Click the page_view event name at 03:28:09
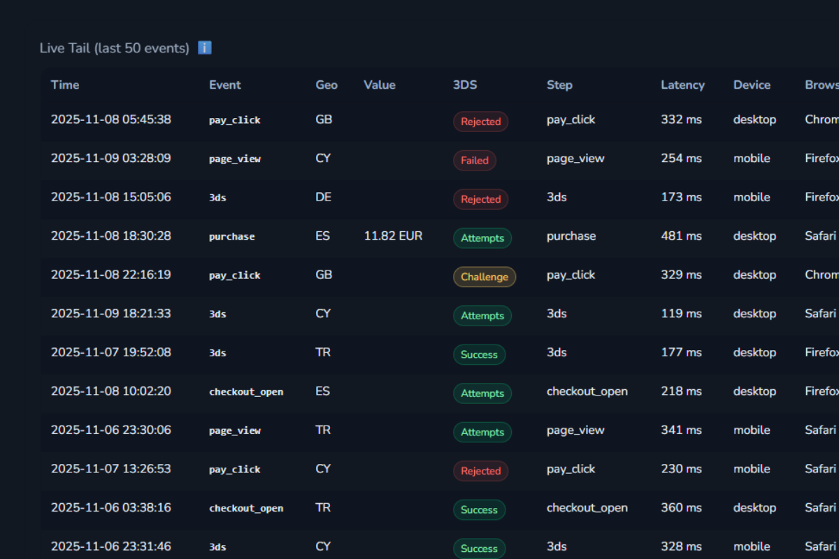 click(234, 159)
